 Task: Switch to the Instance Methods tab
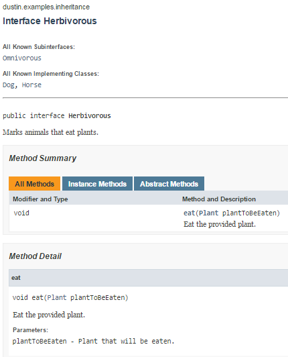97,184
